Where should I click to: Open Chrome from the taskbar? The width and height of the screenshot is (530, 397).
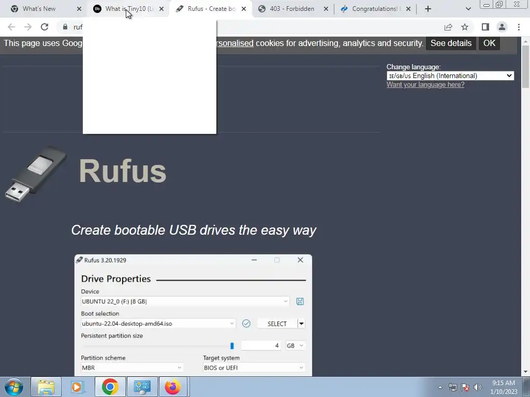point(110,387)
